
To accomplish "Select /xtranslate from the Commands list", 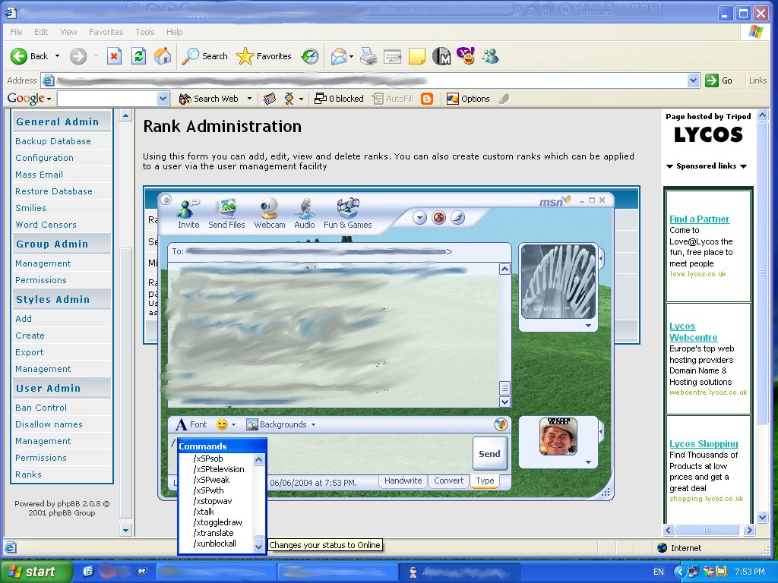I will (213, 533).
